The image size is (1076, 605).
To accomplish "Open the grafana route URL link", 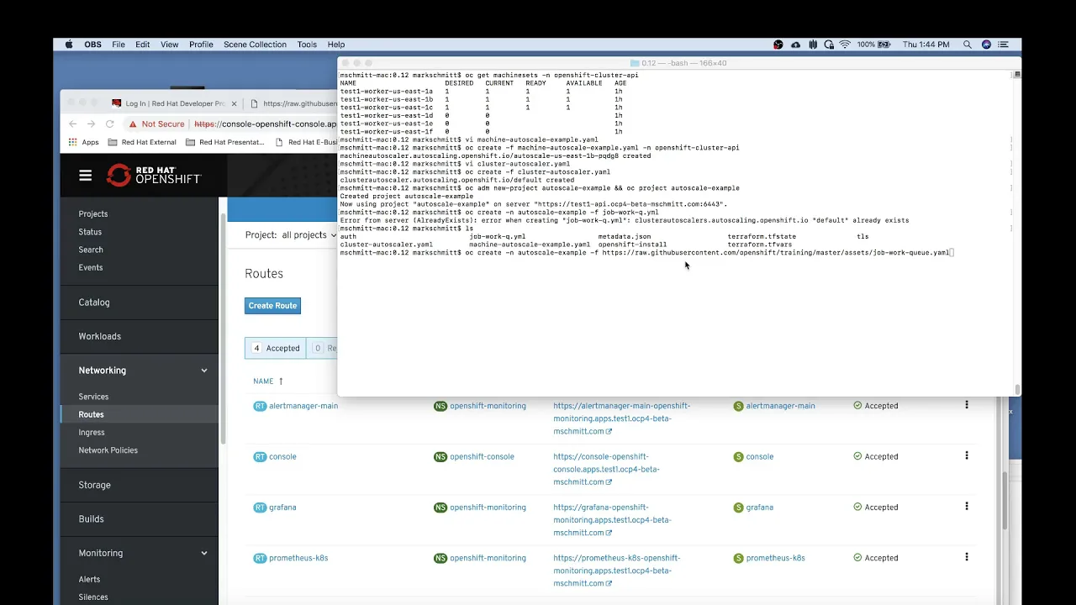I will coord(612,520).
